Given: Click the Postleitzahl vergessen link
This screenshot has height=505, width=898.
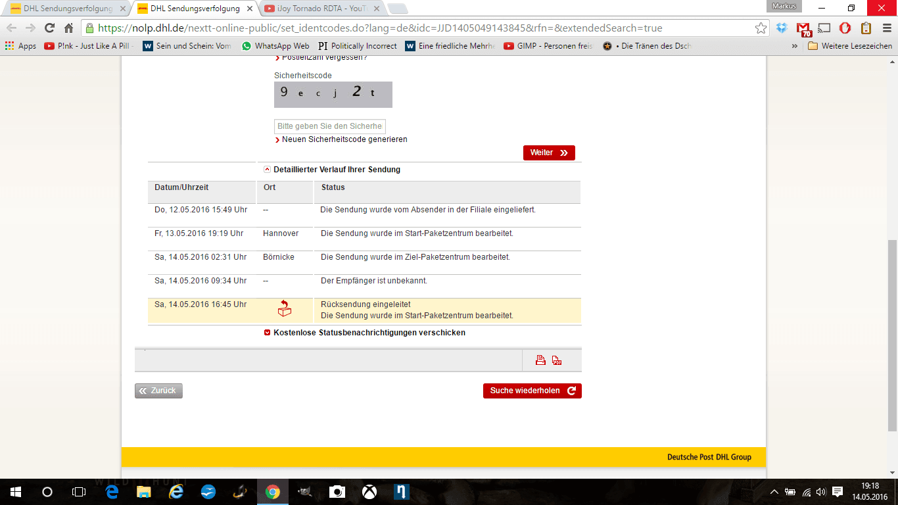Looking at the screenshot, I should tap(325, 58).
